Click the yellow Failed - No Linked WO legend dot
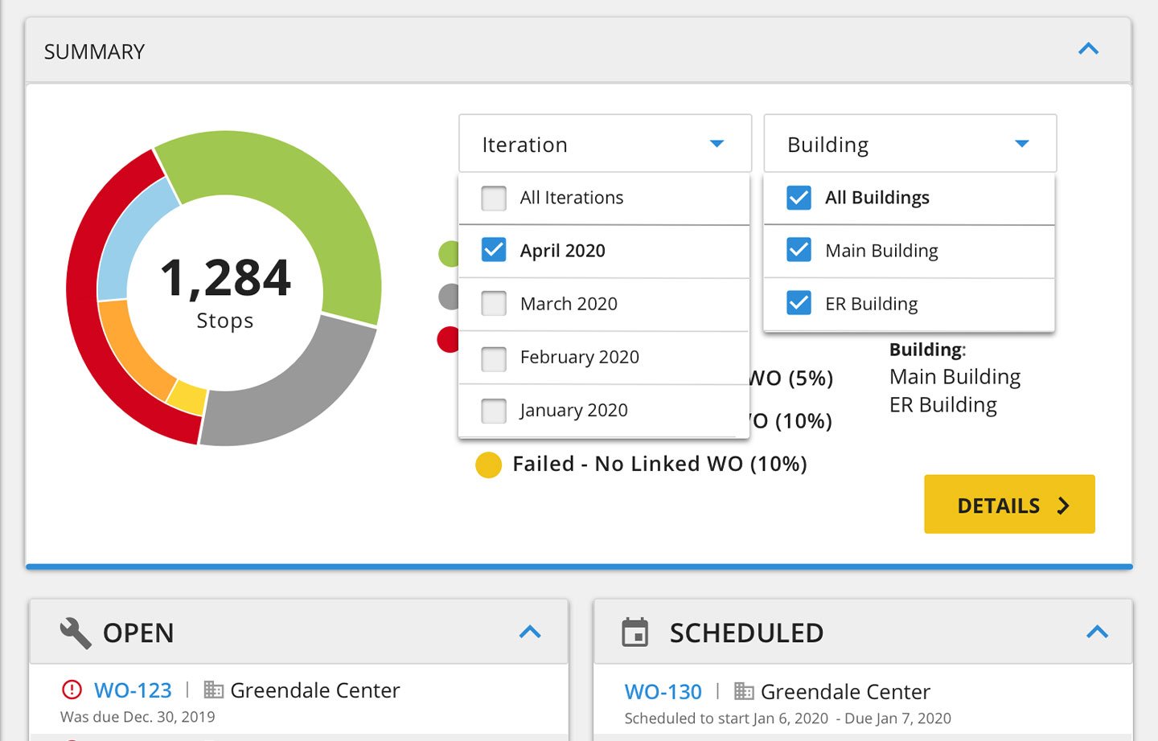The width and height of the screenshot is (1158, 741). click(488, 465)
